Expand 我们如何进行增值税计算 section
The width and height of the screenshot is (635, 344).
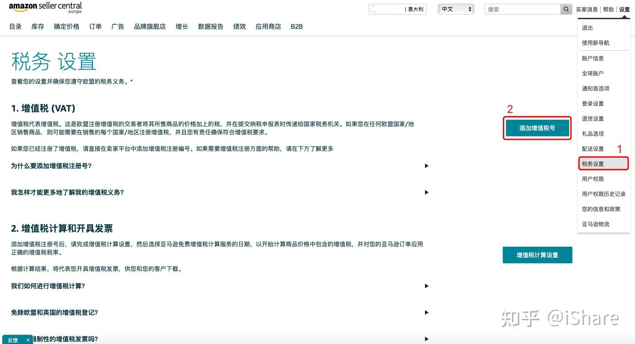(426, 286)
